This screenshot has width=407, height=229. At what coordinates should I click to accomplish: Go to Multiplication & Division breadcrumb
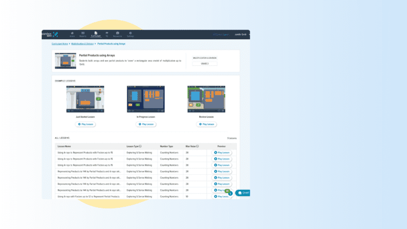click(82, 44)
